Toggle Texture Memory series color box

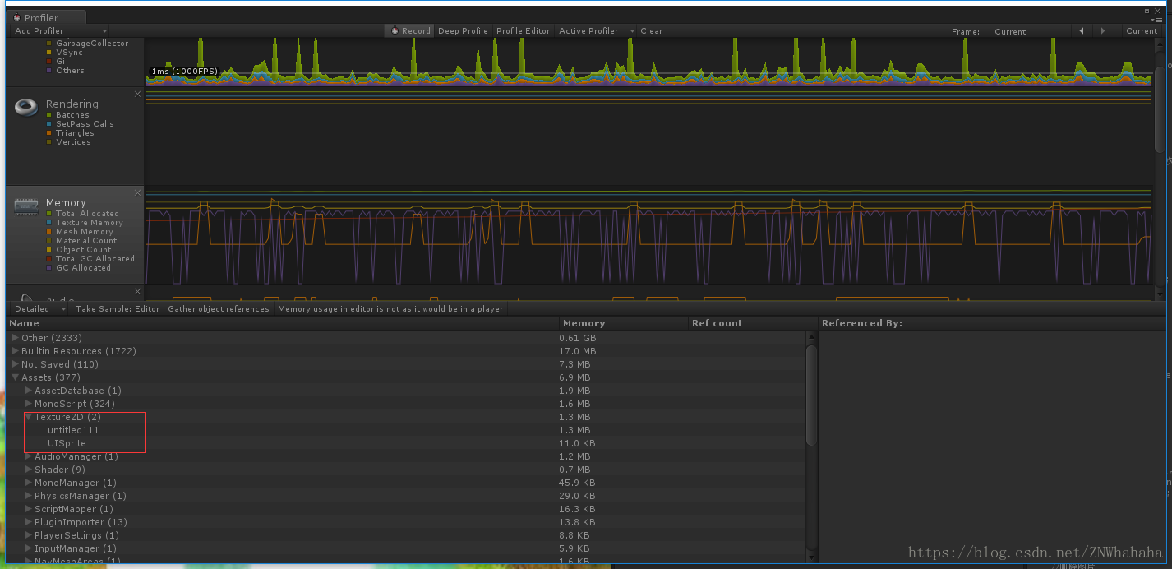click(49, 223)
